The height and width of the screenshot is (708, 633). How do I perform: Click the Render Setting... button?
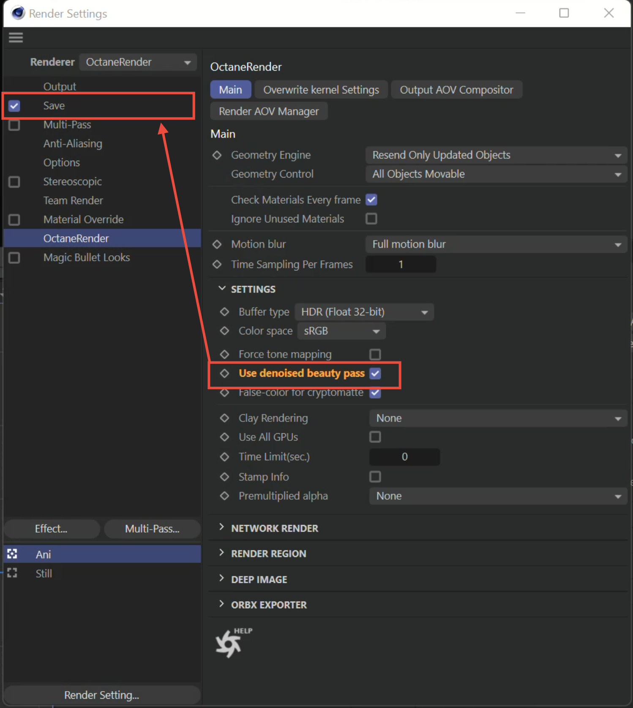pos(101,695)
